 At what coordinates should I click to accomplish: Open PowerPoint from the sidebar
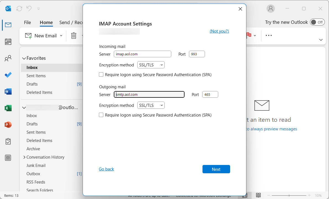[x=8, y=124]
